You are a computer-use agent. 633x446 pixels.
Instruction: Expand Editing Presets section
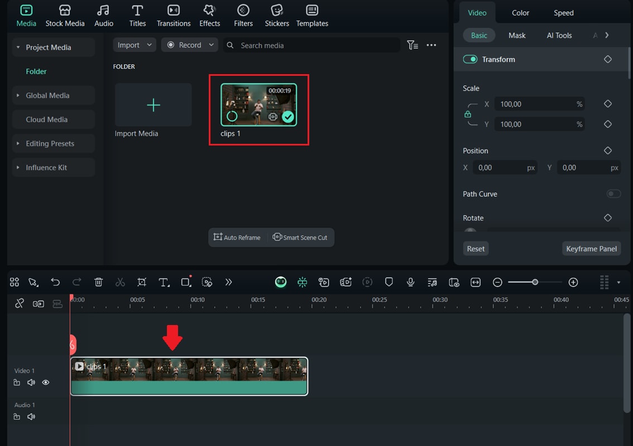click(x=18, y=144)
